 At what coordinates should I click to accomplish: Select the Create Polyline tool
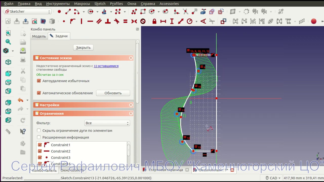(x=134, y=12)
